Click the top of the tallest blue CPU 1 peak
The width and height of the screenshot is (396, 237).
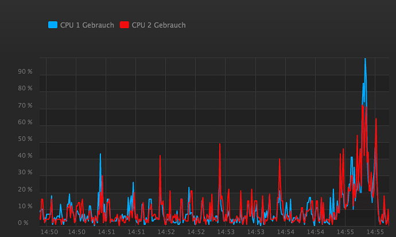click(364, 59)
